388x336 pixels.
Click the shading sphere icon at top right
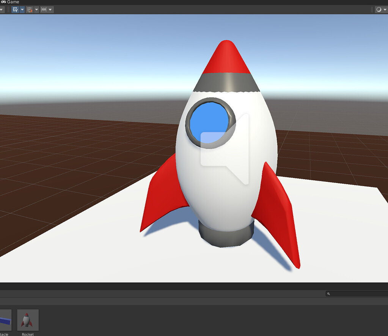(x=379, y=9)
